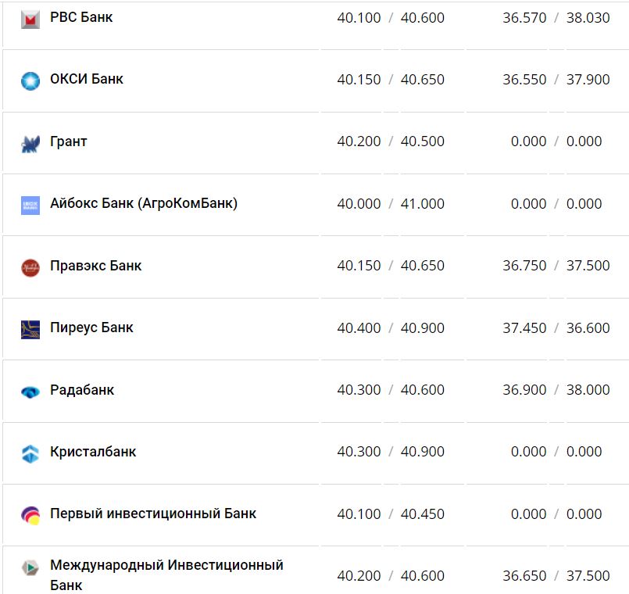Click Правэкс Банк rate 36.750 / 37.500
The image size is (629, 594).
point(556,266)
